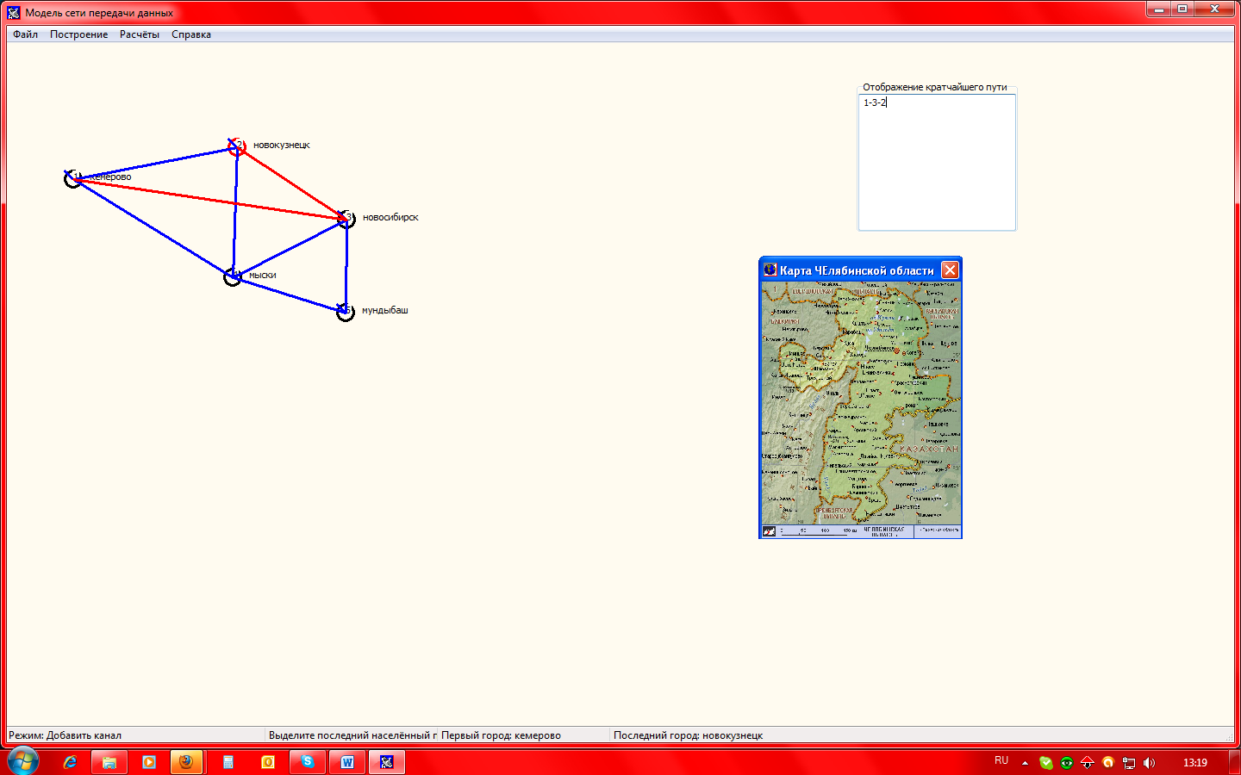
Task: Click the status text Последний город: новокузнецк
Action: 688,735
